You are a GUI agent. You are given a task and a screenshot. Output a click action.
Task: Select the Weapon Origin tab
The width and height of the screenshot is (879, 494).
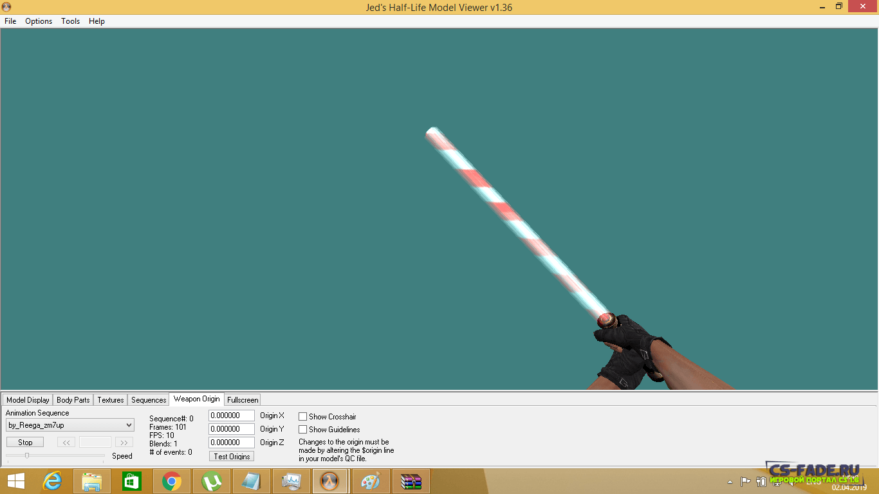[x=196, y=399]
